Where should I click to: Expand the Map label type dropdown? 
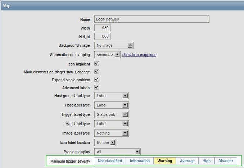[112, 124]
